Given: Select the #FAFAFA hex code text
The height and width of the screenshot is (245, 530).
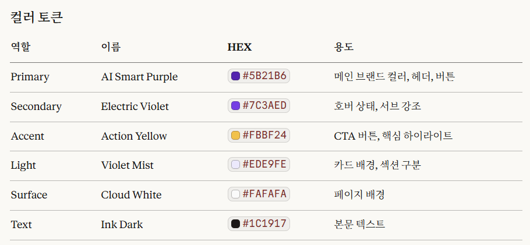Looking at the screenshot, I should tap(264, 194).
